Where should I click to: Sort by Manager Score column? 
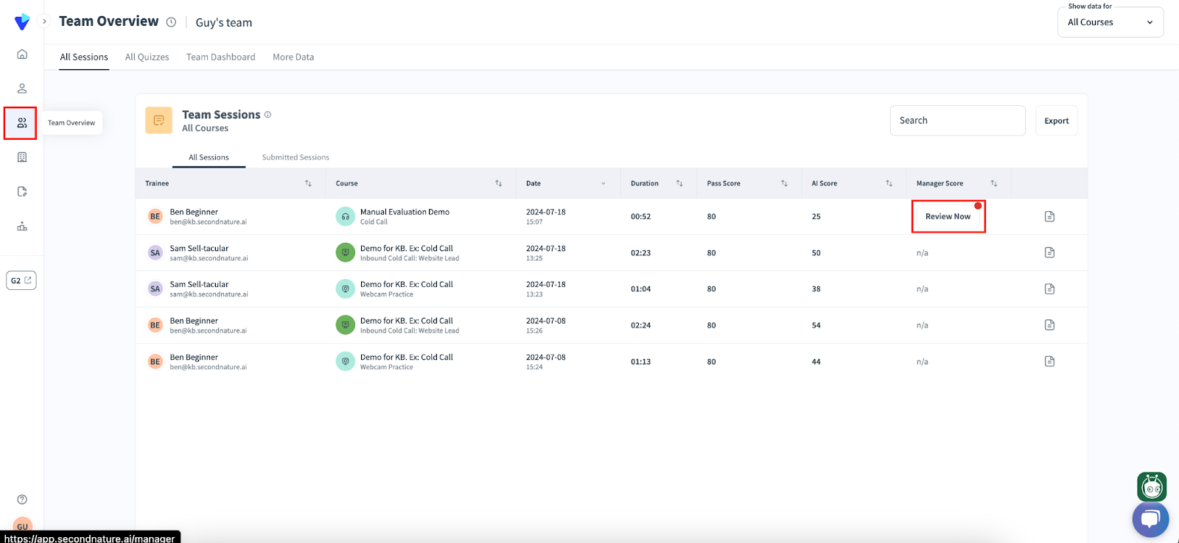point(993,183)
